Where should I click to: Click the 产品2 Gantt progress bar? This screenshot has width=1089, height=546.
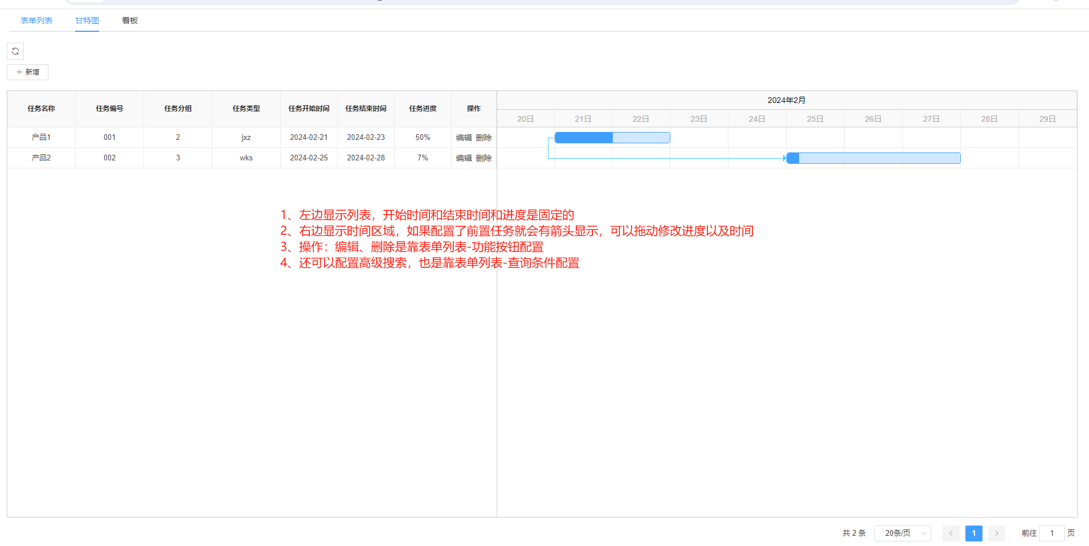tap(874, 158)
